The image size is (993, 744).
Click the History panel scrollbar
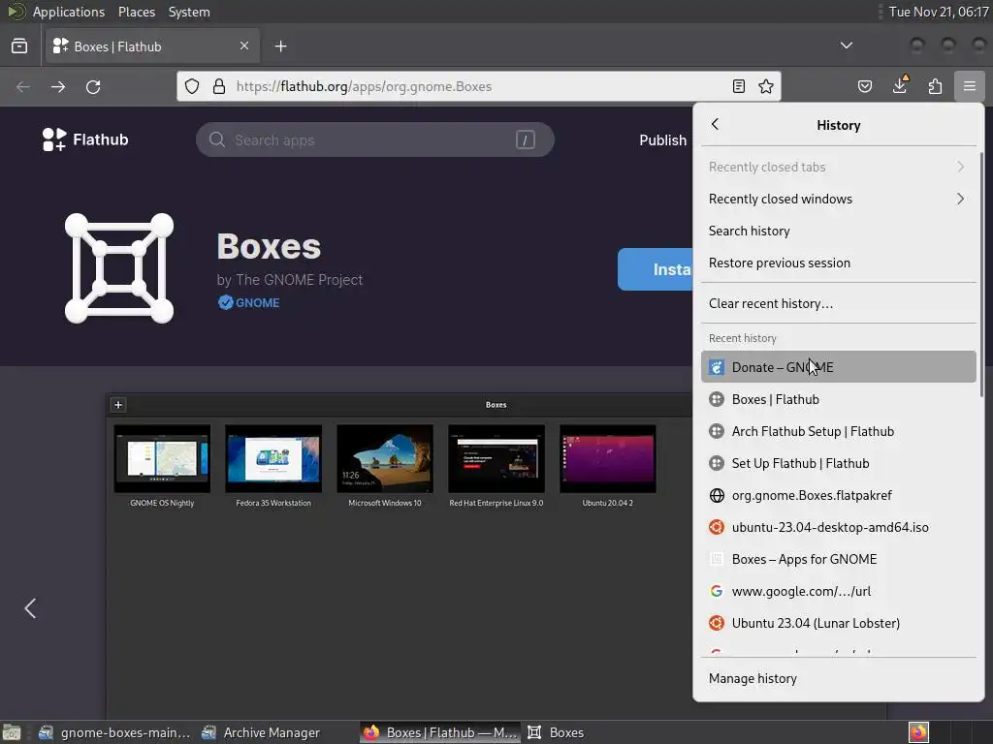coord(981,274)
